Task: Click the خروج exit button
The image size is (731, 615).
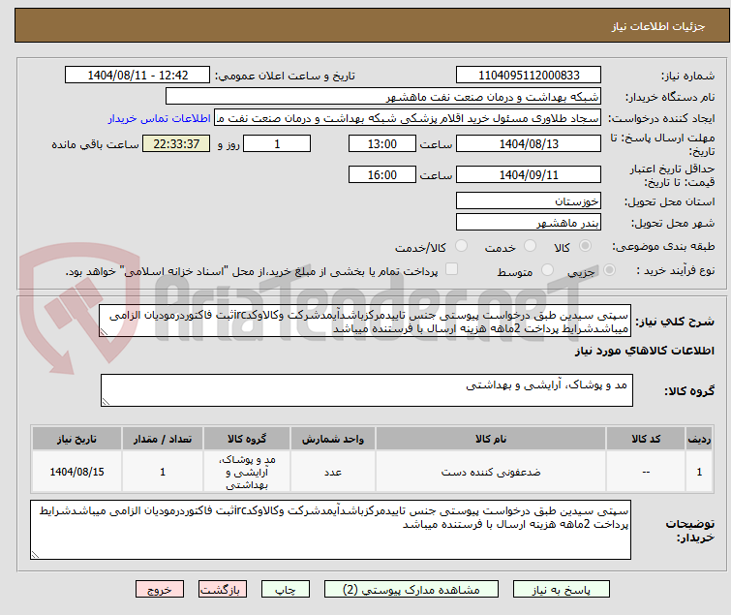Action: (160, 590)
